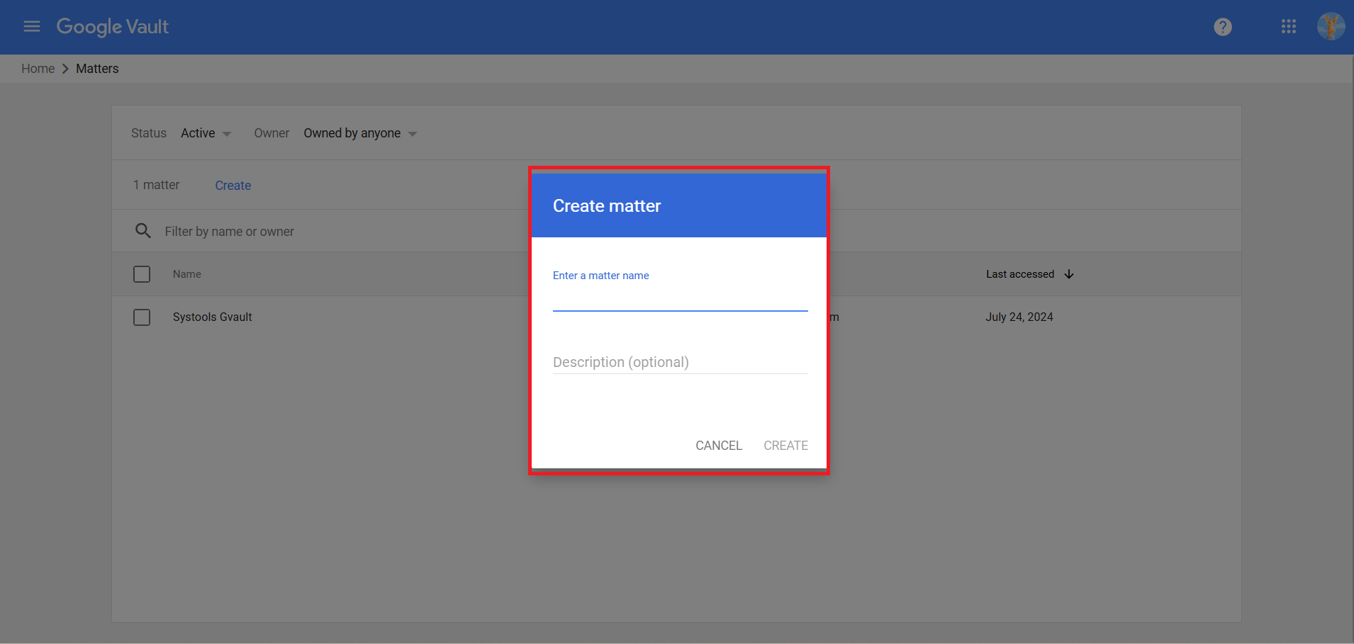Expand the Owned by anyone dropdown
The image size is (1354, 644).
[360, 133]
